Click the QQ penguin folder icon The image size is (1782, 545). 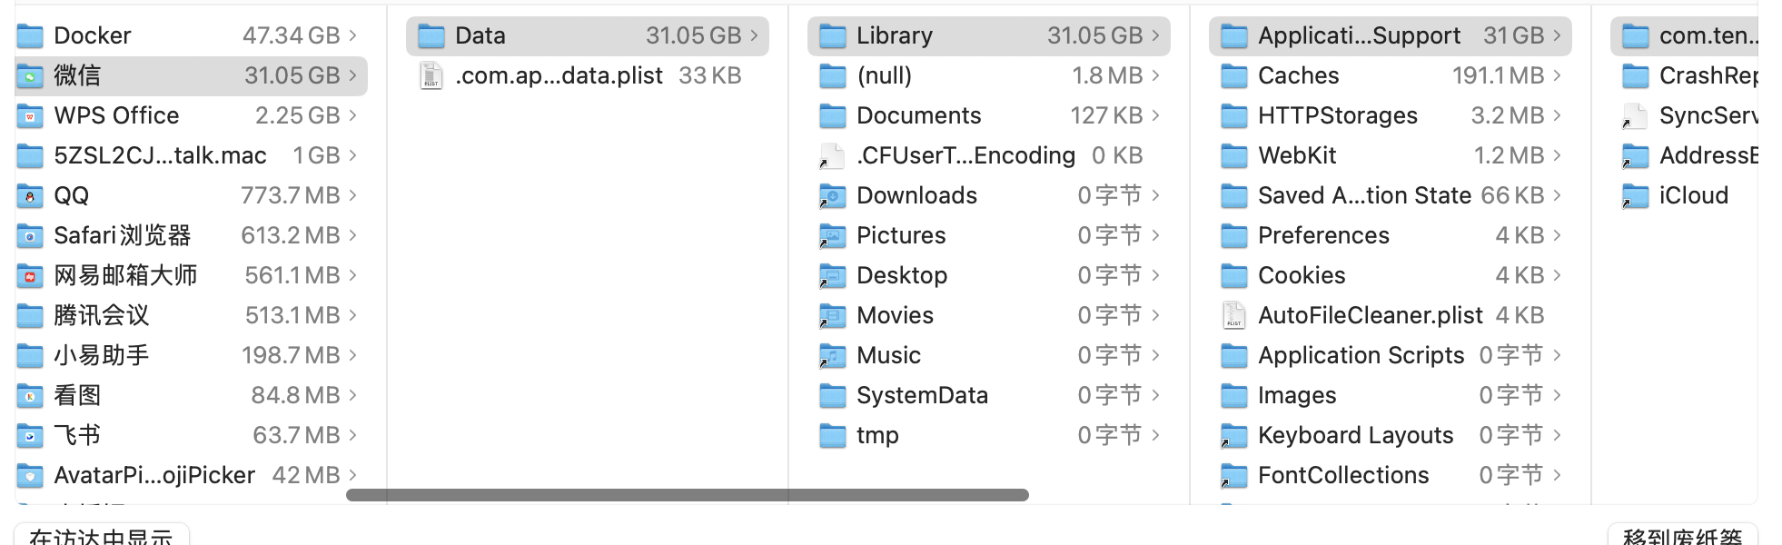click(30, 195)
